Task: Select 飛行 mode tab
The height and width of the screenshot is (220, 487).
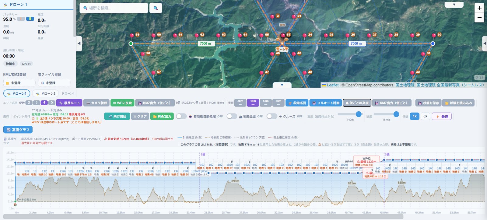Action: pos(6,117)
